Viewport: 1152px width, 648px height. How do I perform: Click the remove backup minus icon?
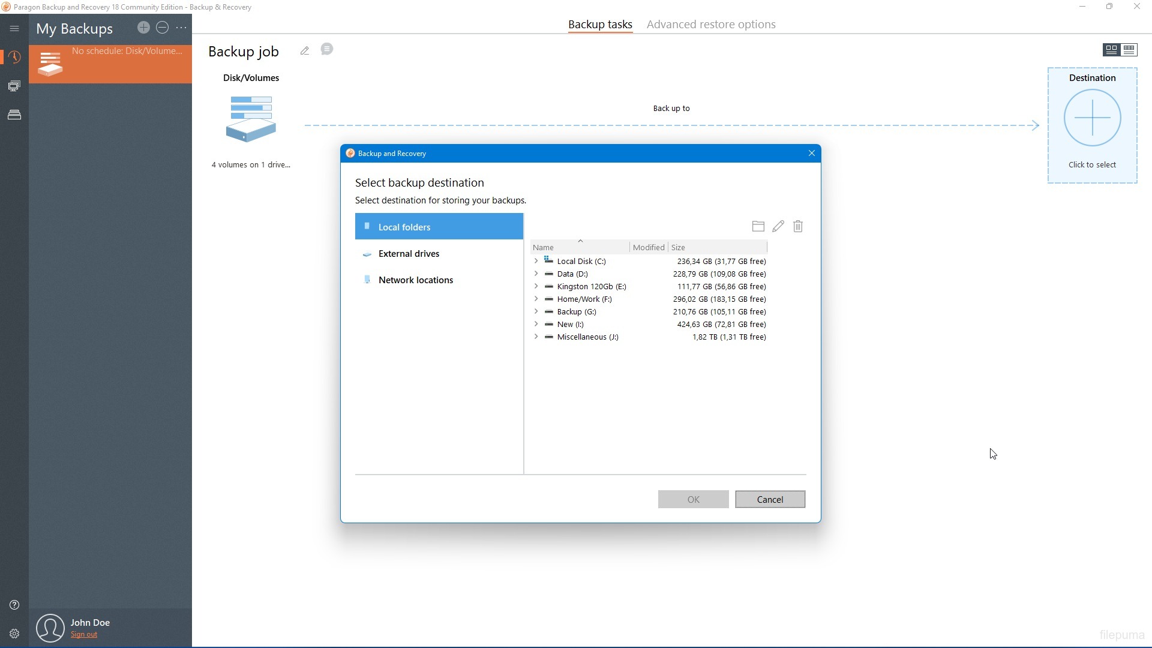click(162, 28)
